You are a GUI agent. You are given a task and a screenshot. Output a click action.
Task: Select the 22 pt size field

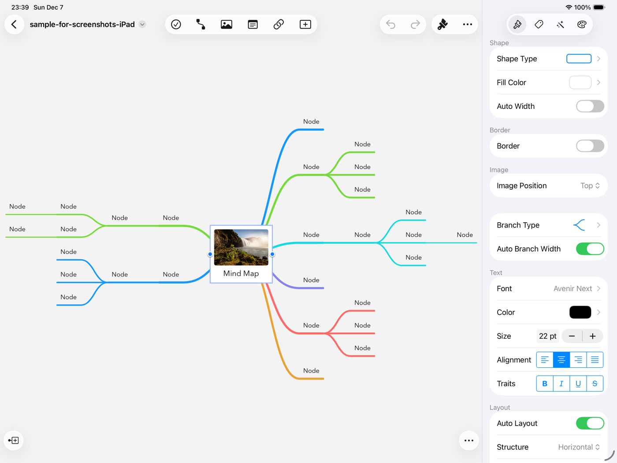click(x=547, y=336)
